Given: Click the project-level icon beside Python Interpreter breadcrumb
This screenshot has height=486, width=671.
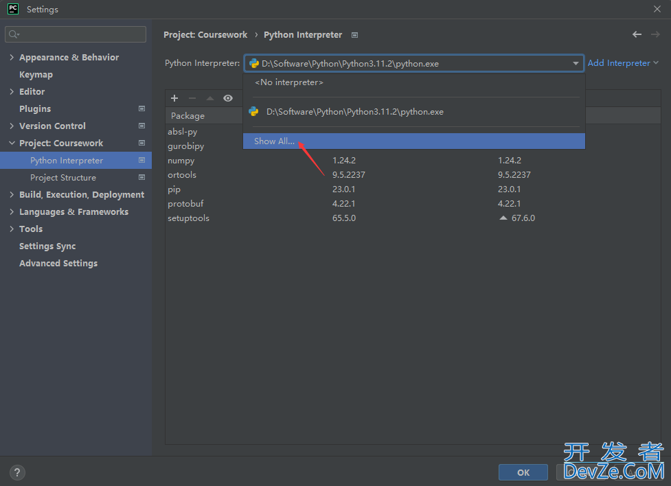Looking at the screenshot, I should point(355,35).
